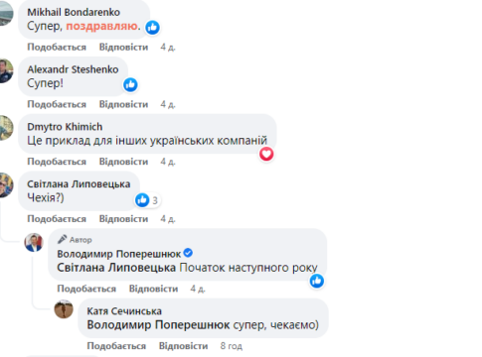Open the like reaction on Alexandr Steshenko's comment
This screenshot has width=482, height=357.
(x=130, y=84)
